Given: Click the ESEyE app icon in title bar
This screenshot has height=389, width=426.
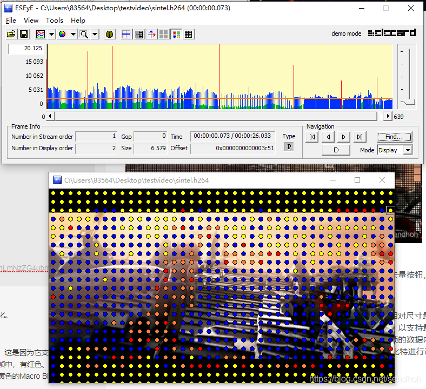Looking at the screenshot, I should pos(8,8).
